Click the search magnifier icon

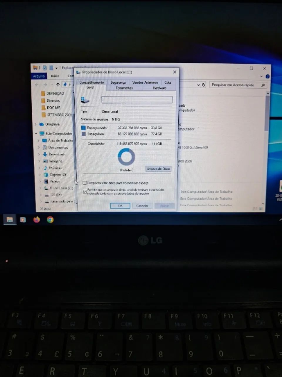tap(263, 85)
